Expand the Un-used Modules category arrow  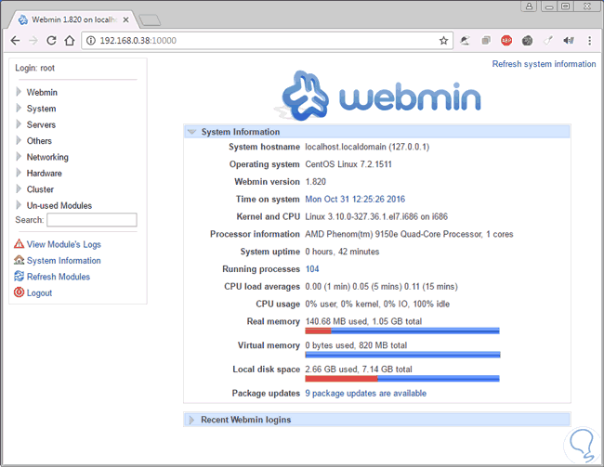[19, 205]
